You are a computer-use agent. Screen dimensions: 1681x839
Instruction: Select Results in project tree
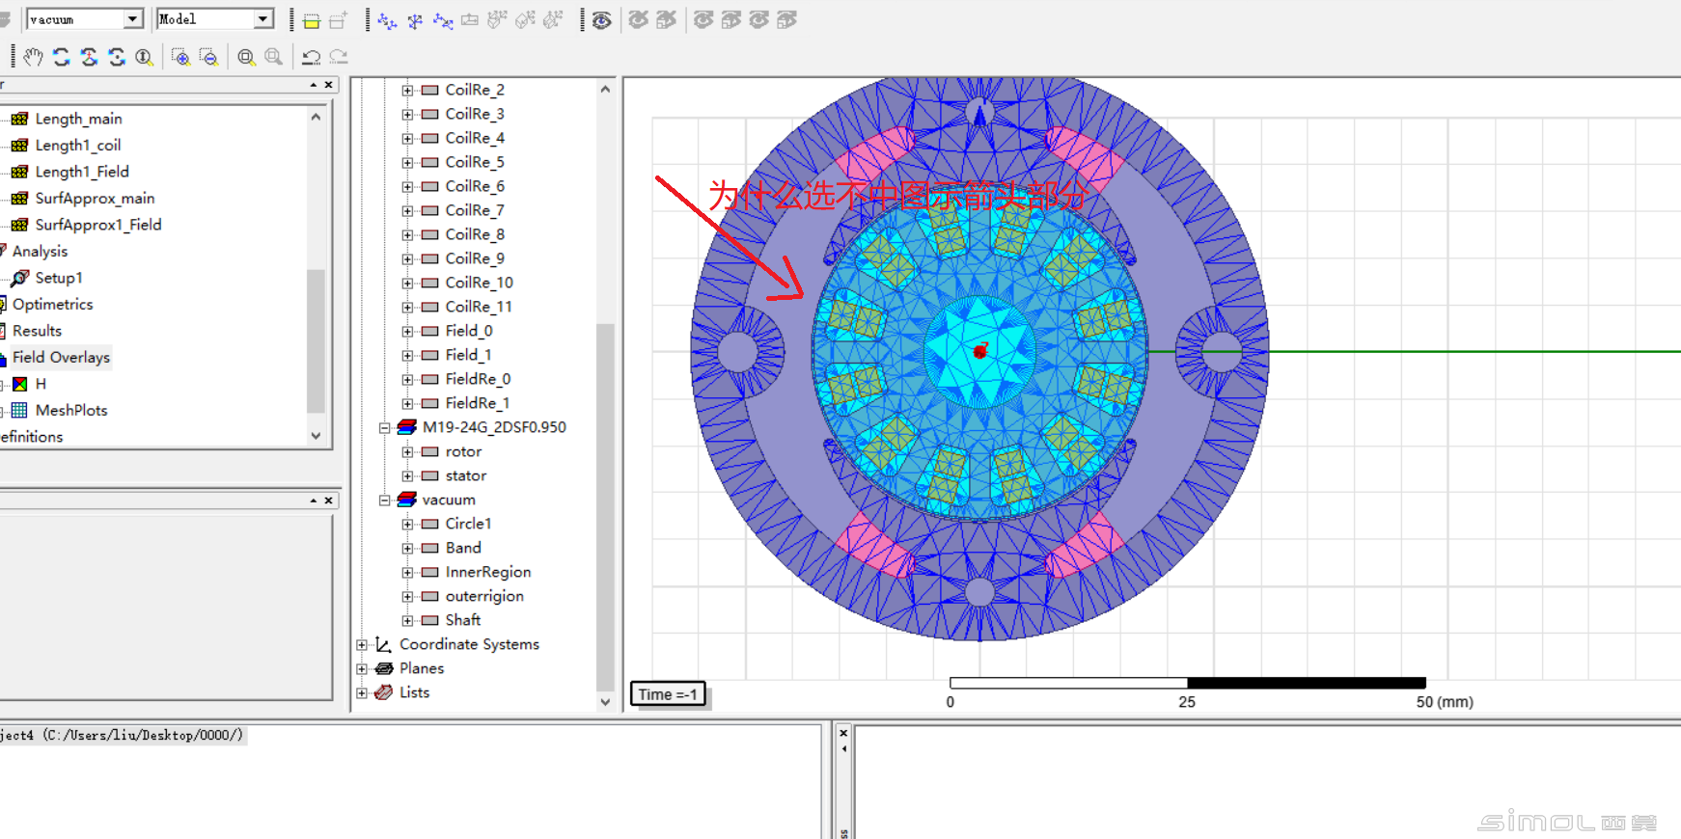[x=37, y=331]
